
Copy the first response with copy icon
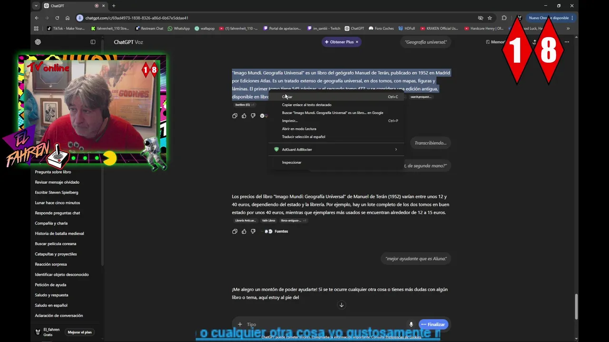[235, 116]
